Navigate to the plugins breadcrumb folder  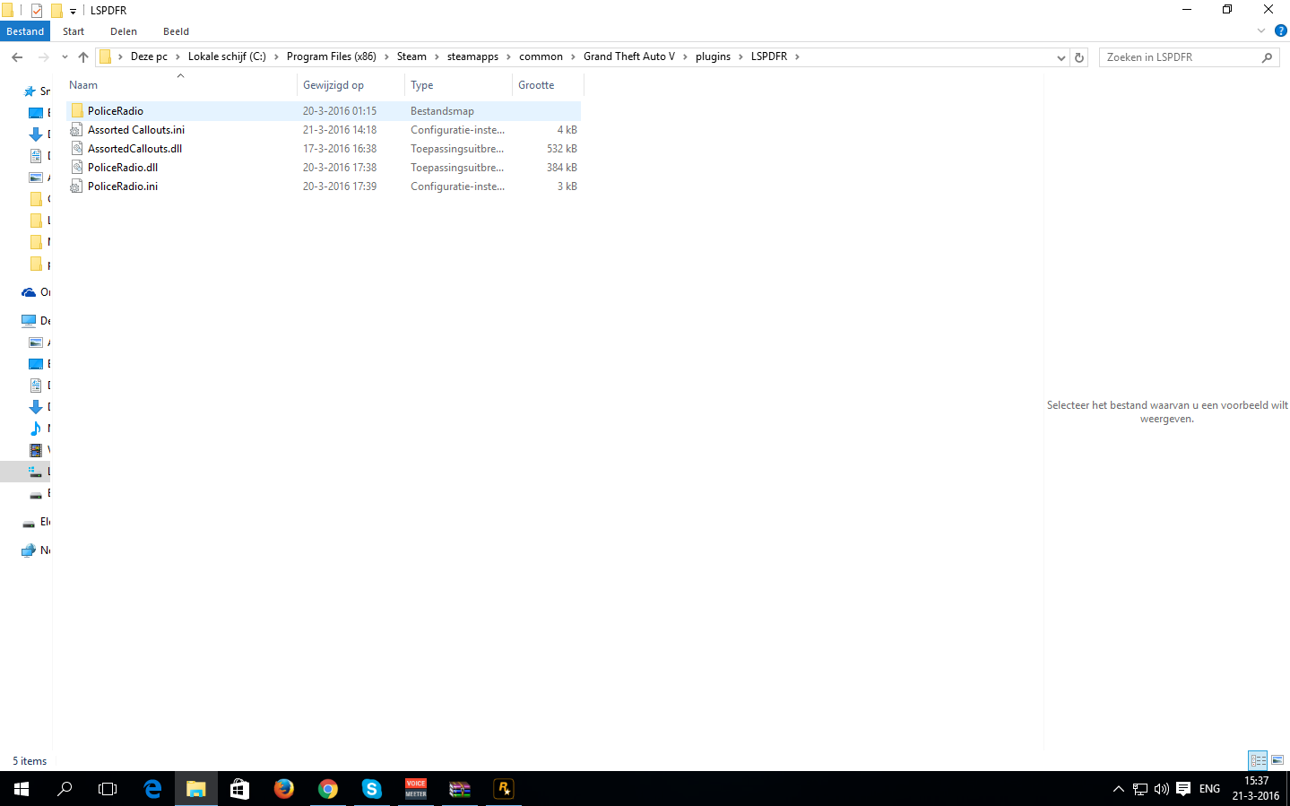[x=713, y=56]
